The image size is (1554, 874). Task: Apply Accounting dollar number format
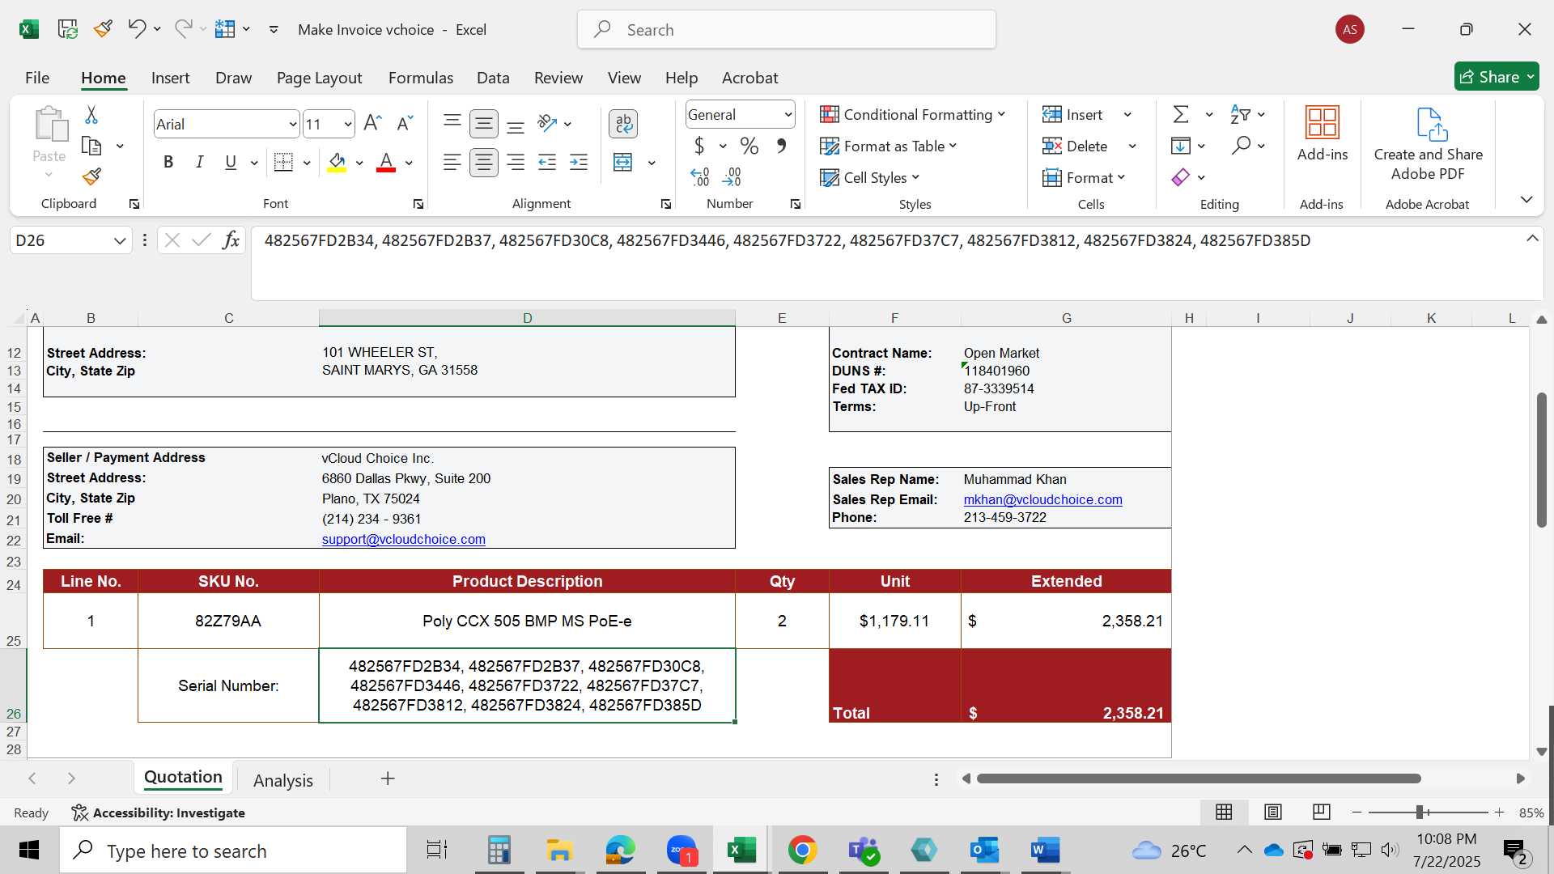click(699, 146)
